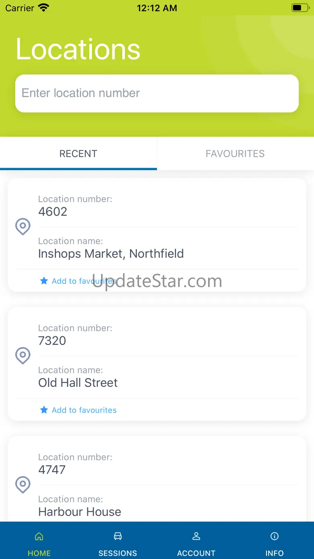Image resolution: width=314 pixels, height=559 pixels.
Task: Tap location number 4602
Action: 53,212
